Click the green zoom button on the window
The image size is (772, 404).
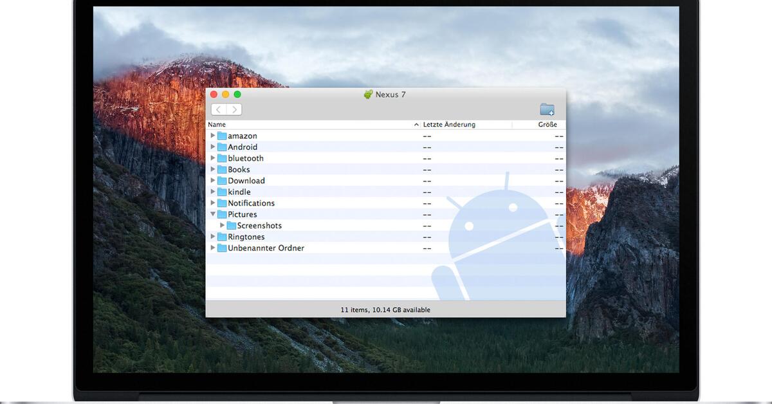[237, 94]
